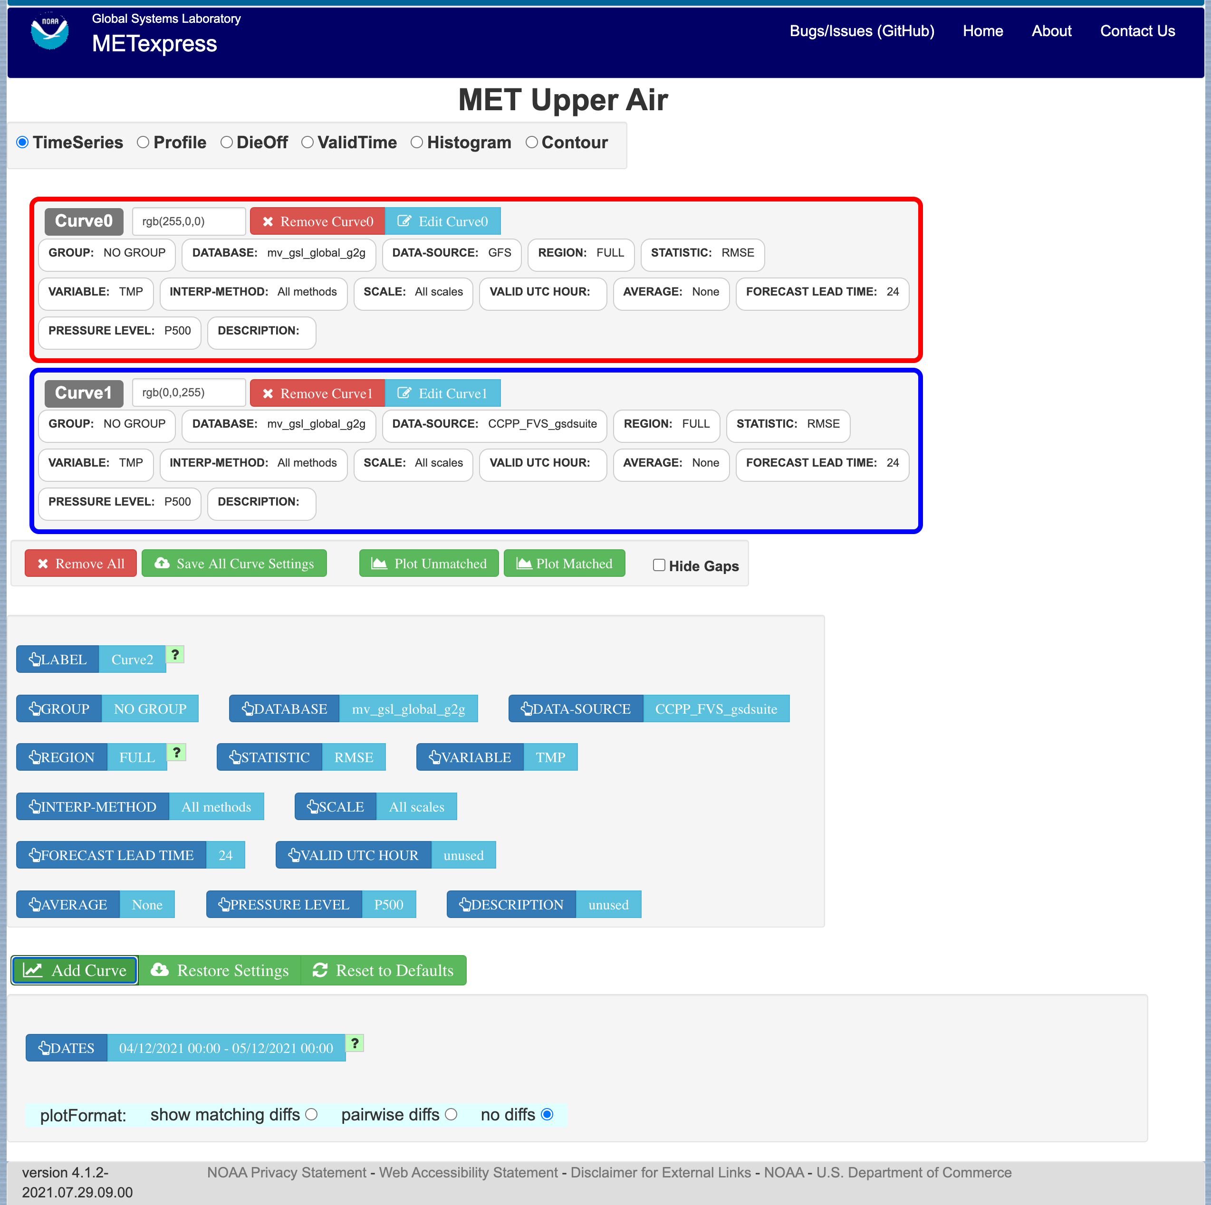Click the help question mark beside LABEL

click(x=175, y=655)
